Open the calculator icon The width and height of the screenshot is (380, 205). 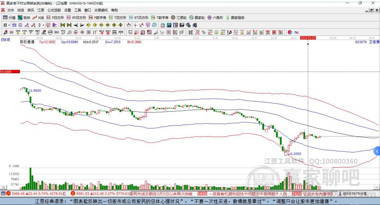pyautogui.click(x=169, y=25)
